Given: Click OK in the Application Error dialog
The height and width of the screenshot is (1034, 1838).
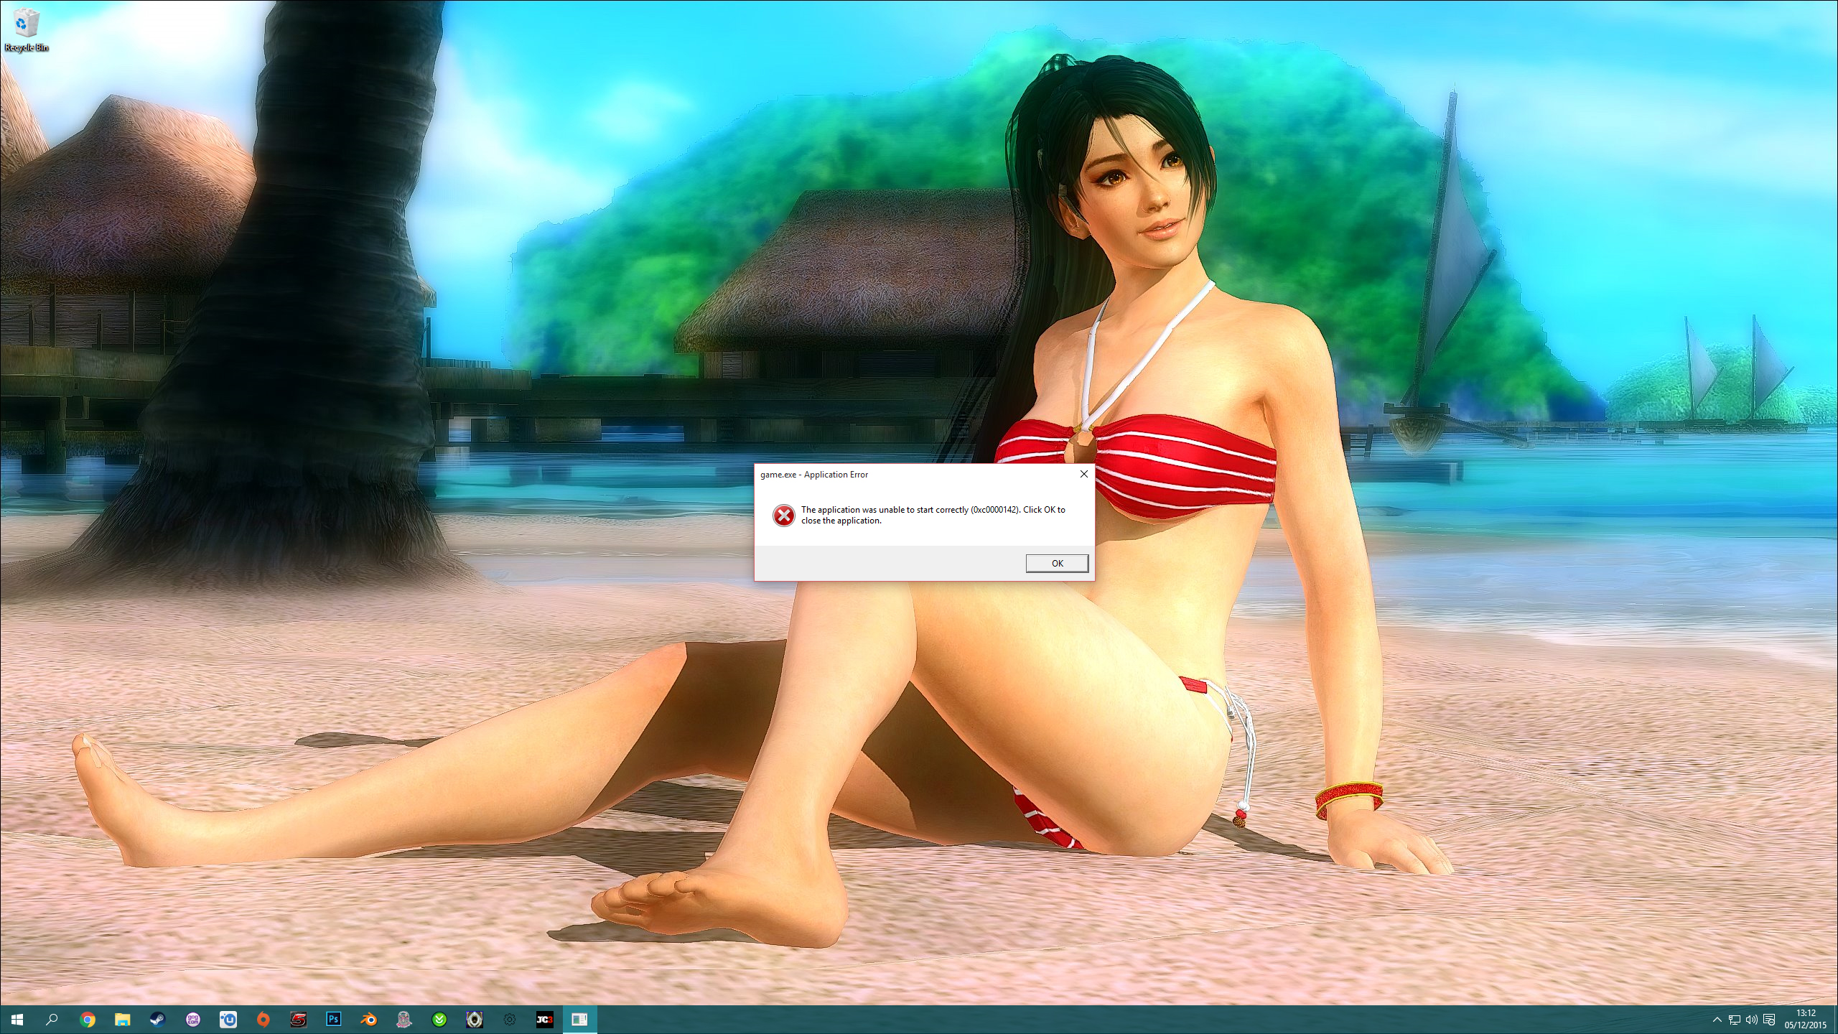Looking at the screenshot, I should point(1056,563).
